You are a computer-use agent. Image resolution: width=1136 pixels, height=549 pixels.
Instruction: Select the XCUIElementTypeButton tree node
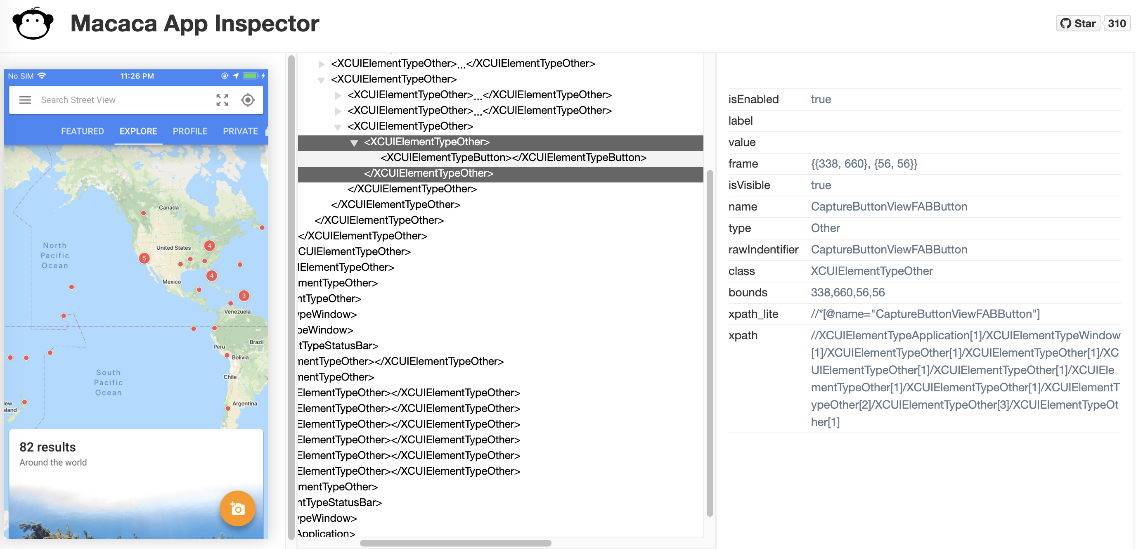[514, 157]
